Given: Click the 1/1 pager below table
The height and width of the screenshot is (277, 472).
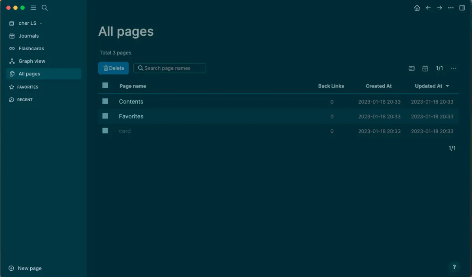Looking at the screenshot, I should tap(452, 148).
